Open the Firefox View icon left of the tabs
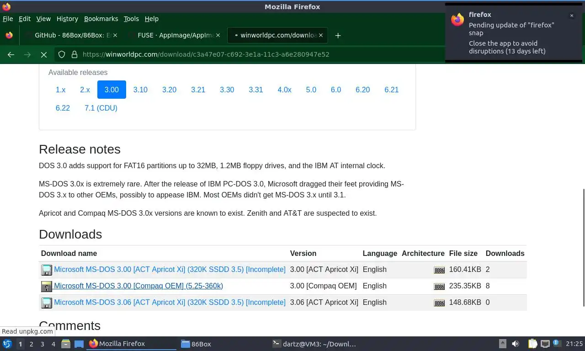The image size is (585, 351). click(x=9, y=35)
